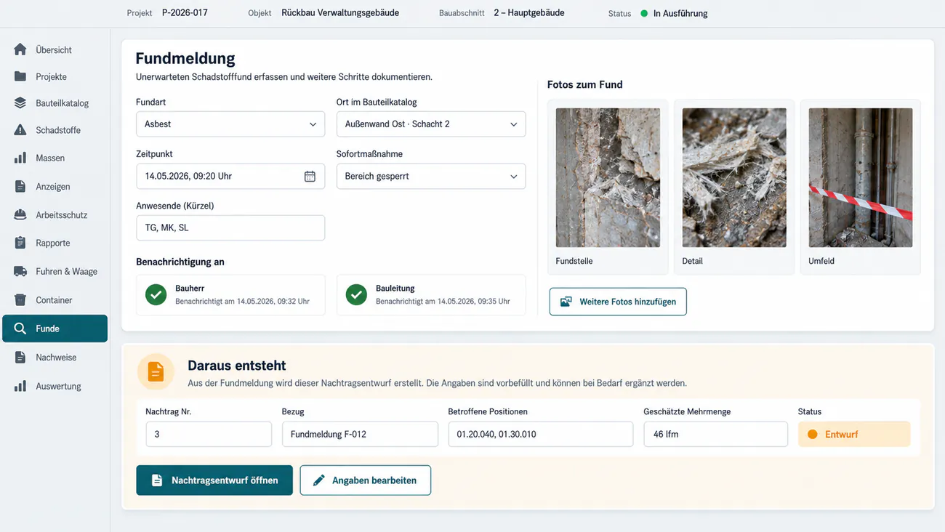945x532 pixels.
Task: Click the Bauherr green check mark
Action: (156, 294)
